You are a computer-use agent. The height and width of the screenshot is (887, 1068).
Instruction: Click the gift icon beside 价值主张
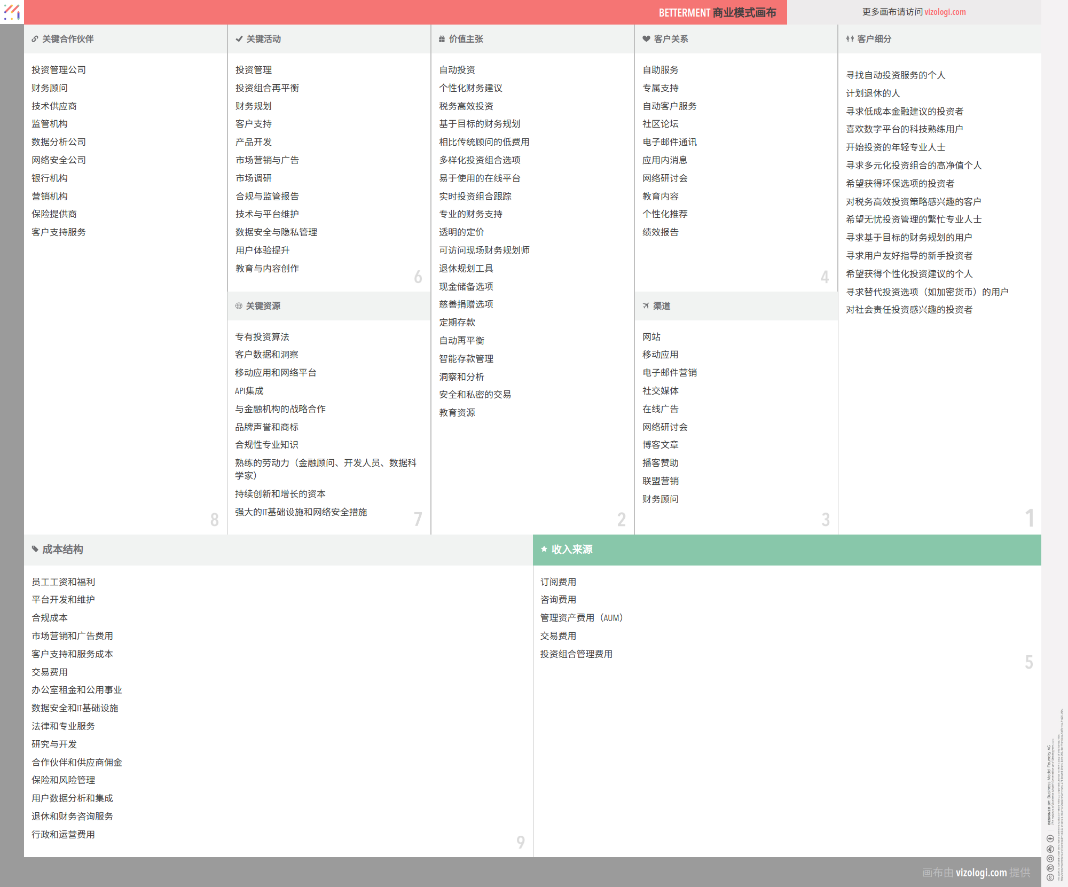[442, 39]
